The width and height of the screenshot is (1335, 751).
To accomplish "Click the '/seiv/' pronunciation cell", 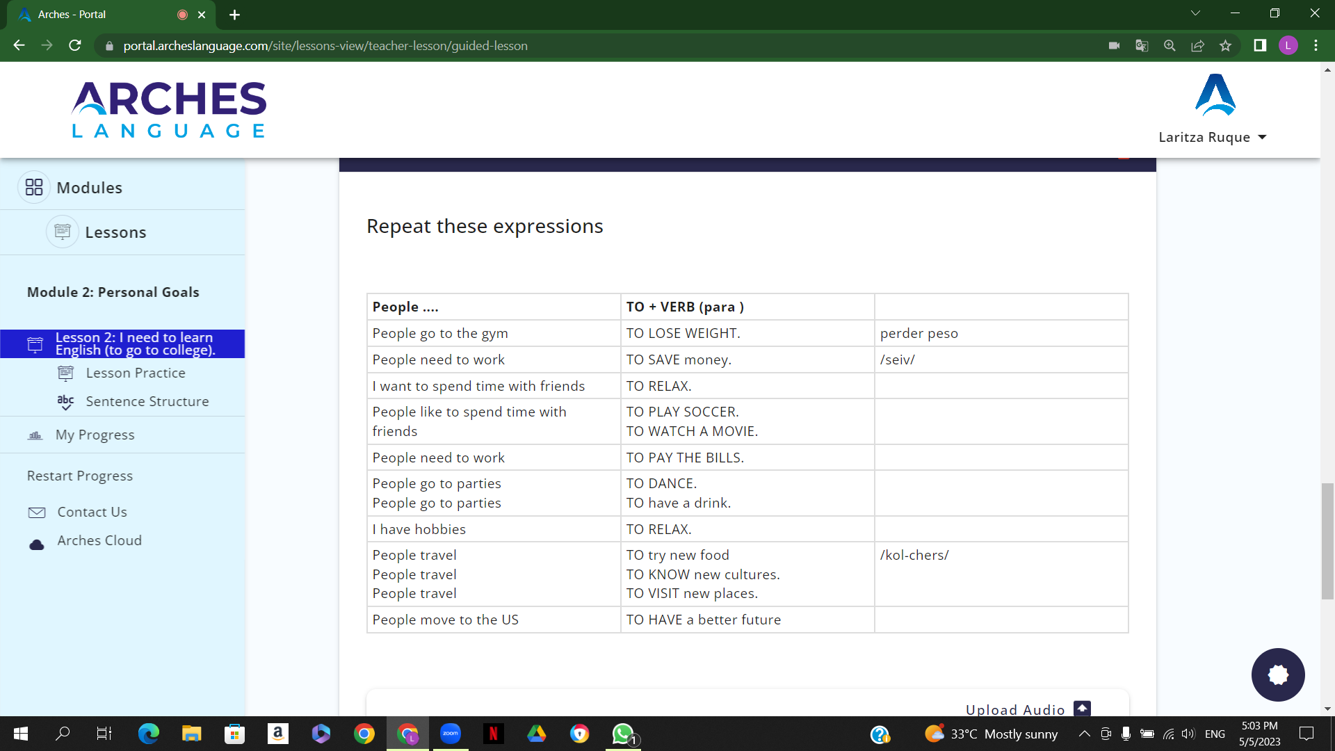I will [x=1001, y=360].
